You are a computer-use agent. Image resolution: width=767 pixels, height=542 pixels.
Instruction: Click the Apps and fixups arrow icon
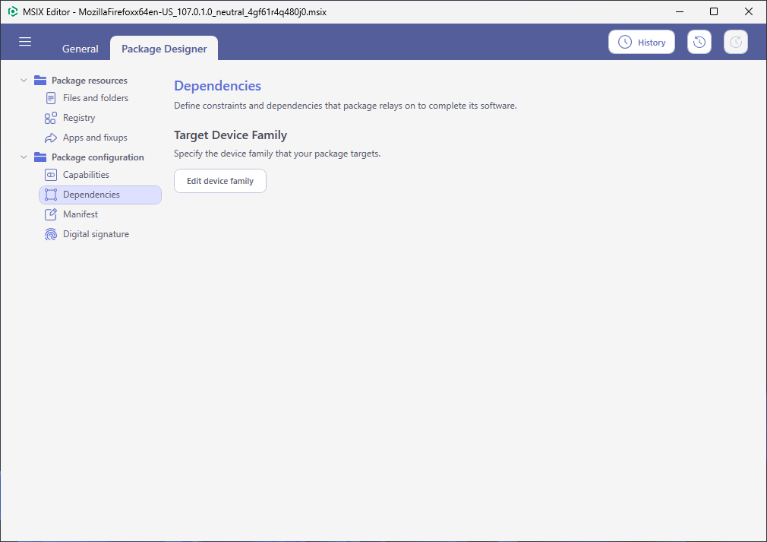(x=50, y=138)
